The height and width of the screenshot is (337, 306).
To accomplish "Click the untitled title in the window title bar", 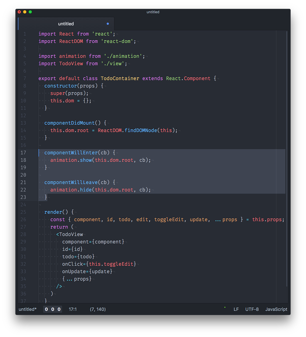I will [x=153, y=12].
